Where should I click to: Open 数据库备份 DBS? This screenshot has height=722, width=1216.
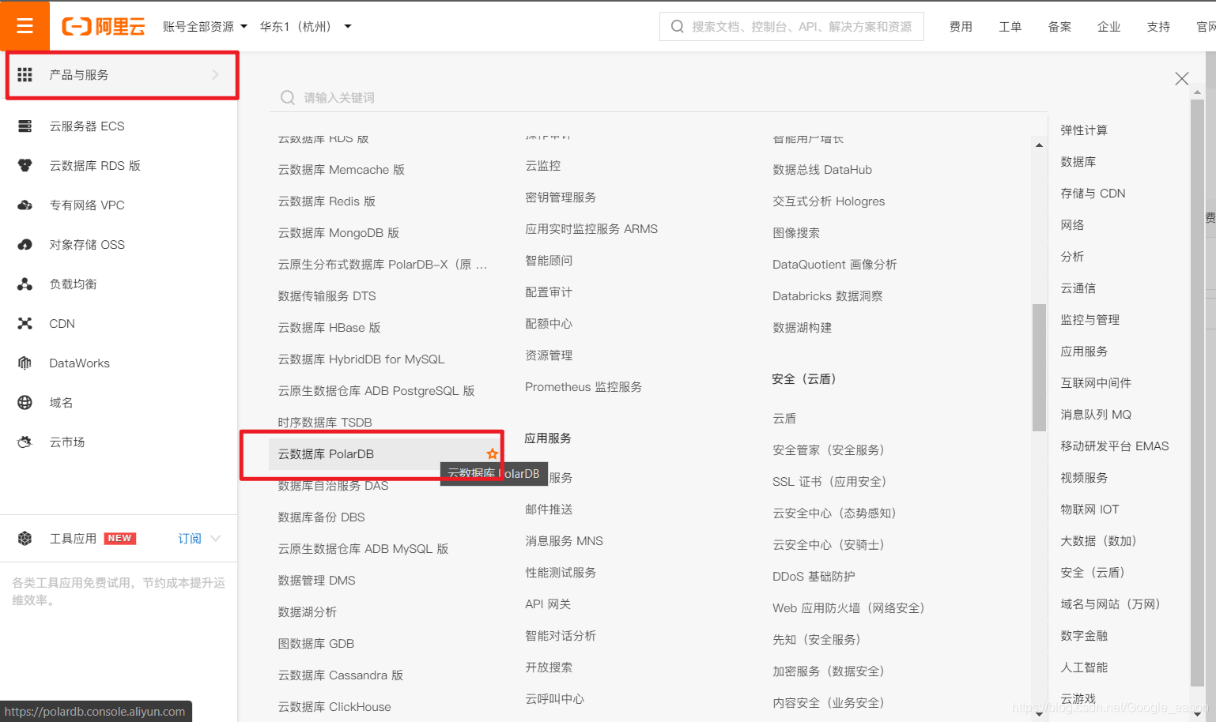321,517
